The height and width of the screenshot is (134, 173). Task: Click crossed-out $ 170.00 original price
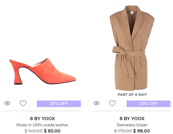coord(123,131)
